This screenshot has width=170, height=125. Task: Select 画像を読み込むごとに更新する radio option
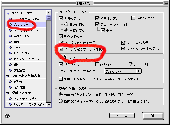[61, 94]
